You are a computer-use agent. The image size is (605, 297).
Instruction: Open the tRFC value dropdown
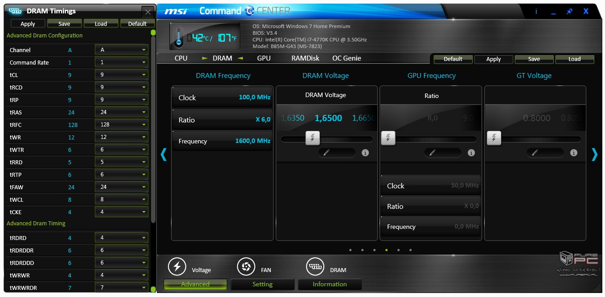122,125
